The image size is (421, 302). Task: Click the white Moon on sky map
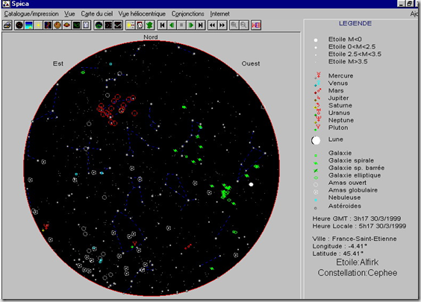251,184
